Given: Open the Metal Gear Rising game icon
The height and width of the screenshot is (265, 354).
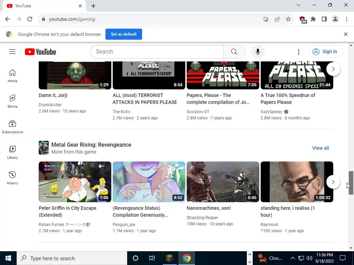Looking at the screenshot, I should click(x=44, y=148).
